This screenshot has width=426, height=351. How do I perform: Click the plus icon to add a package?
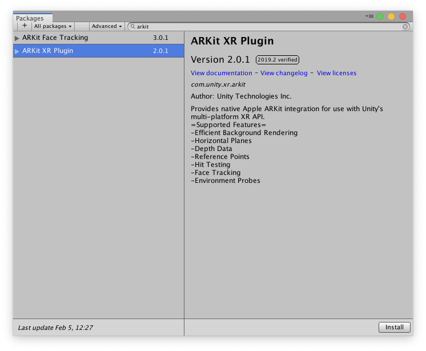click(25, 26)
